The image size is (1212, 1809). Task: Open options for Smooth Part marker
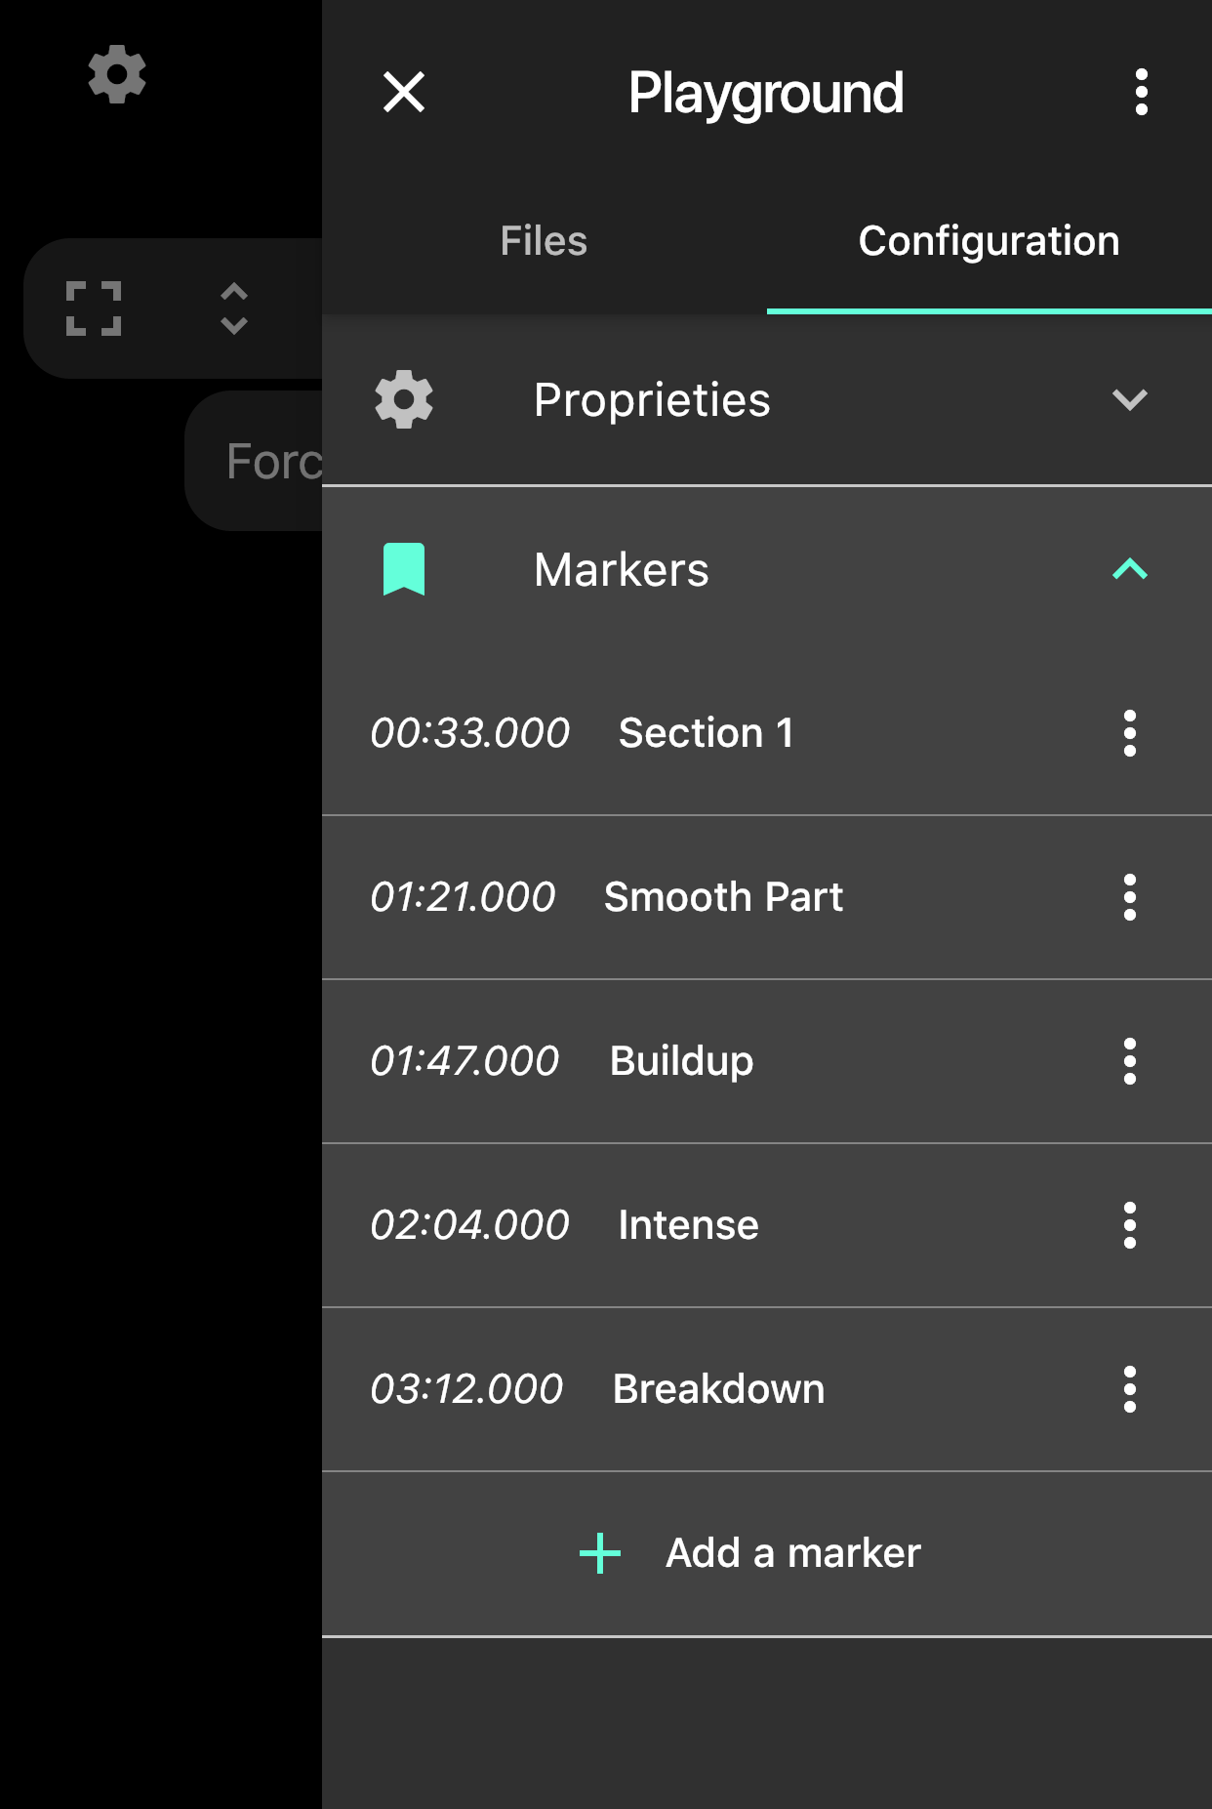tap(1129, 897)
